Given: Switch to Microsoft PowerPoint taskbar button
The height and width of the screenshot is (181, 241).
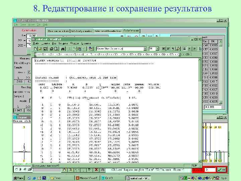Looking at the screenshot, I should coord(88,178).
